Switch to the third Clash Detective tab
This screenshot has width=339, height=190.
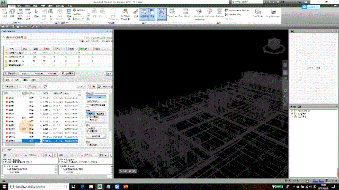[25, 80]
